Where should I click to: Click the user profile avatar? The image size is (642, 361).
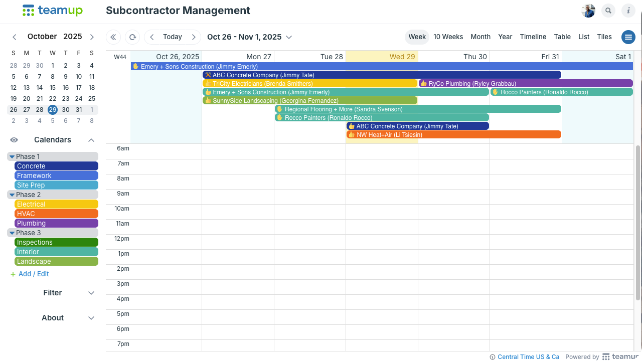tap(588, 11)
